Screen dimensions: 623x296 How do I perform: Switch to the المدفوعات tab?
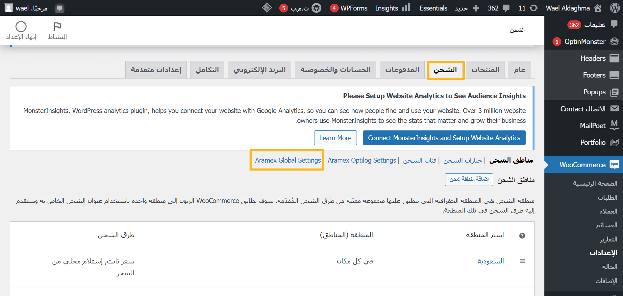[x=402, y=69]
